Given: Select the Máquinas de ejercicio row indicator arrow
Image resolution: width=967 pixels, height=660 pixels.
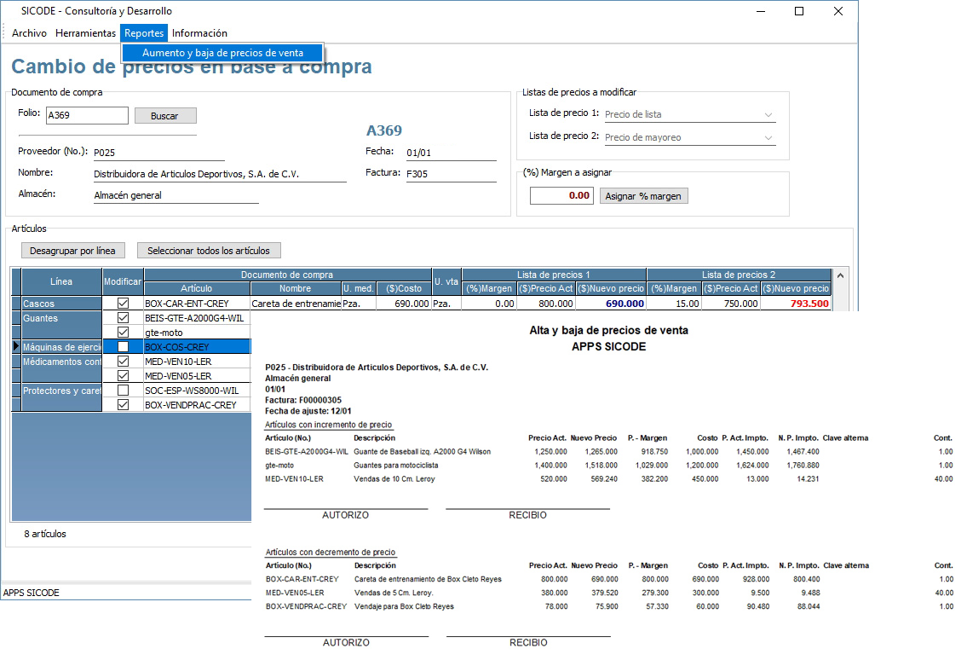Looking at the screenshot, I should pos(16,347).
